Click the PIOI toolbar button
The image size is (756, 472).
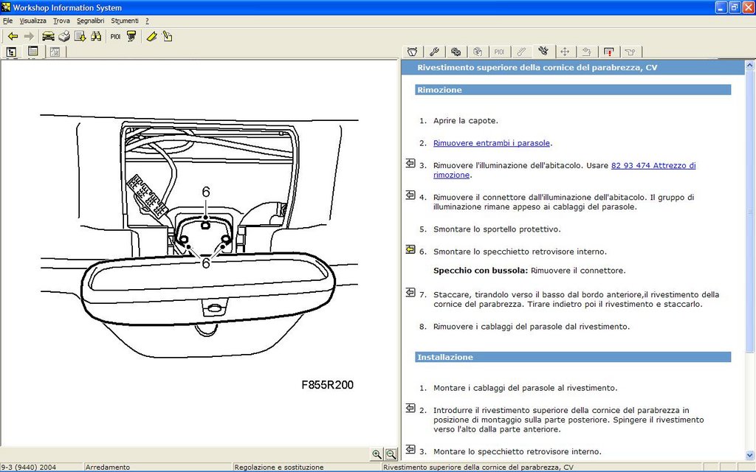[115, 36]
